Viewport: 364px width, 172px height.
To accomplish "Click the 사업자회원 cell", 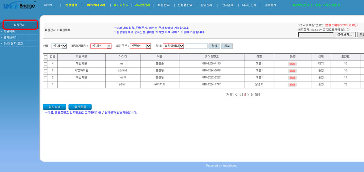I will coord(81,71).
